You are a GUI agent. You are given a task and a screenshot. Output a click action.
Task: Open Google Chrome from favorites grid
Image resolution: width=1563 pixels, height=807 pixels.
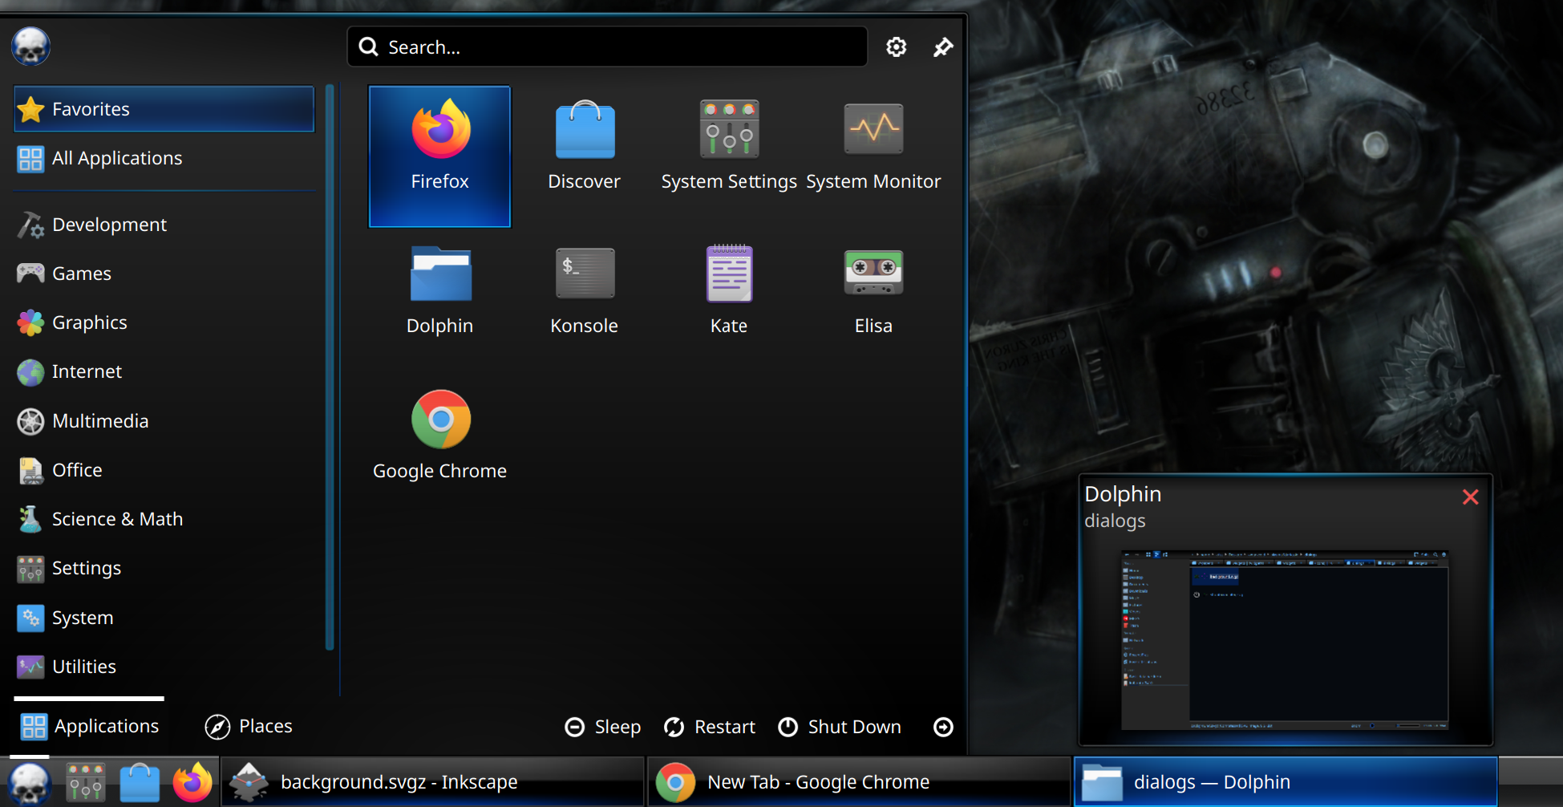pos(439,445)
